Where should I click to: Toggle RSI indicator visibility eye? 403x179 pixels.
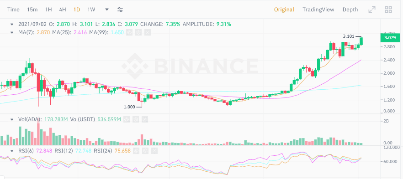(136, 151)
